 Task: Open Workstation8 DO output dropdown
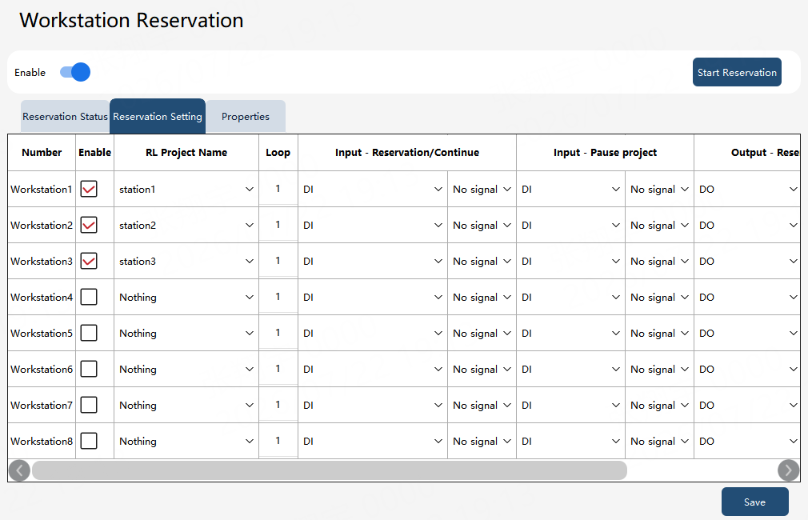748,442
